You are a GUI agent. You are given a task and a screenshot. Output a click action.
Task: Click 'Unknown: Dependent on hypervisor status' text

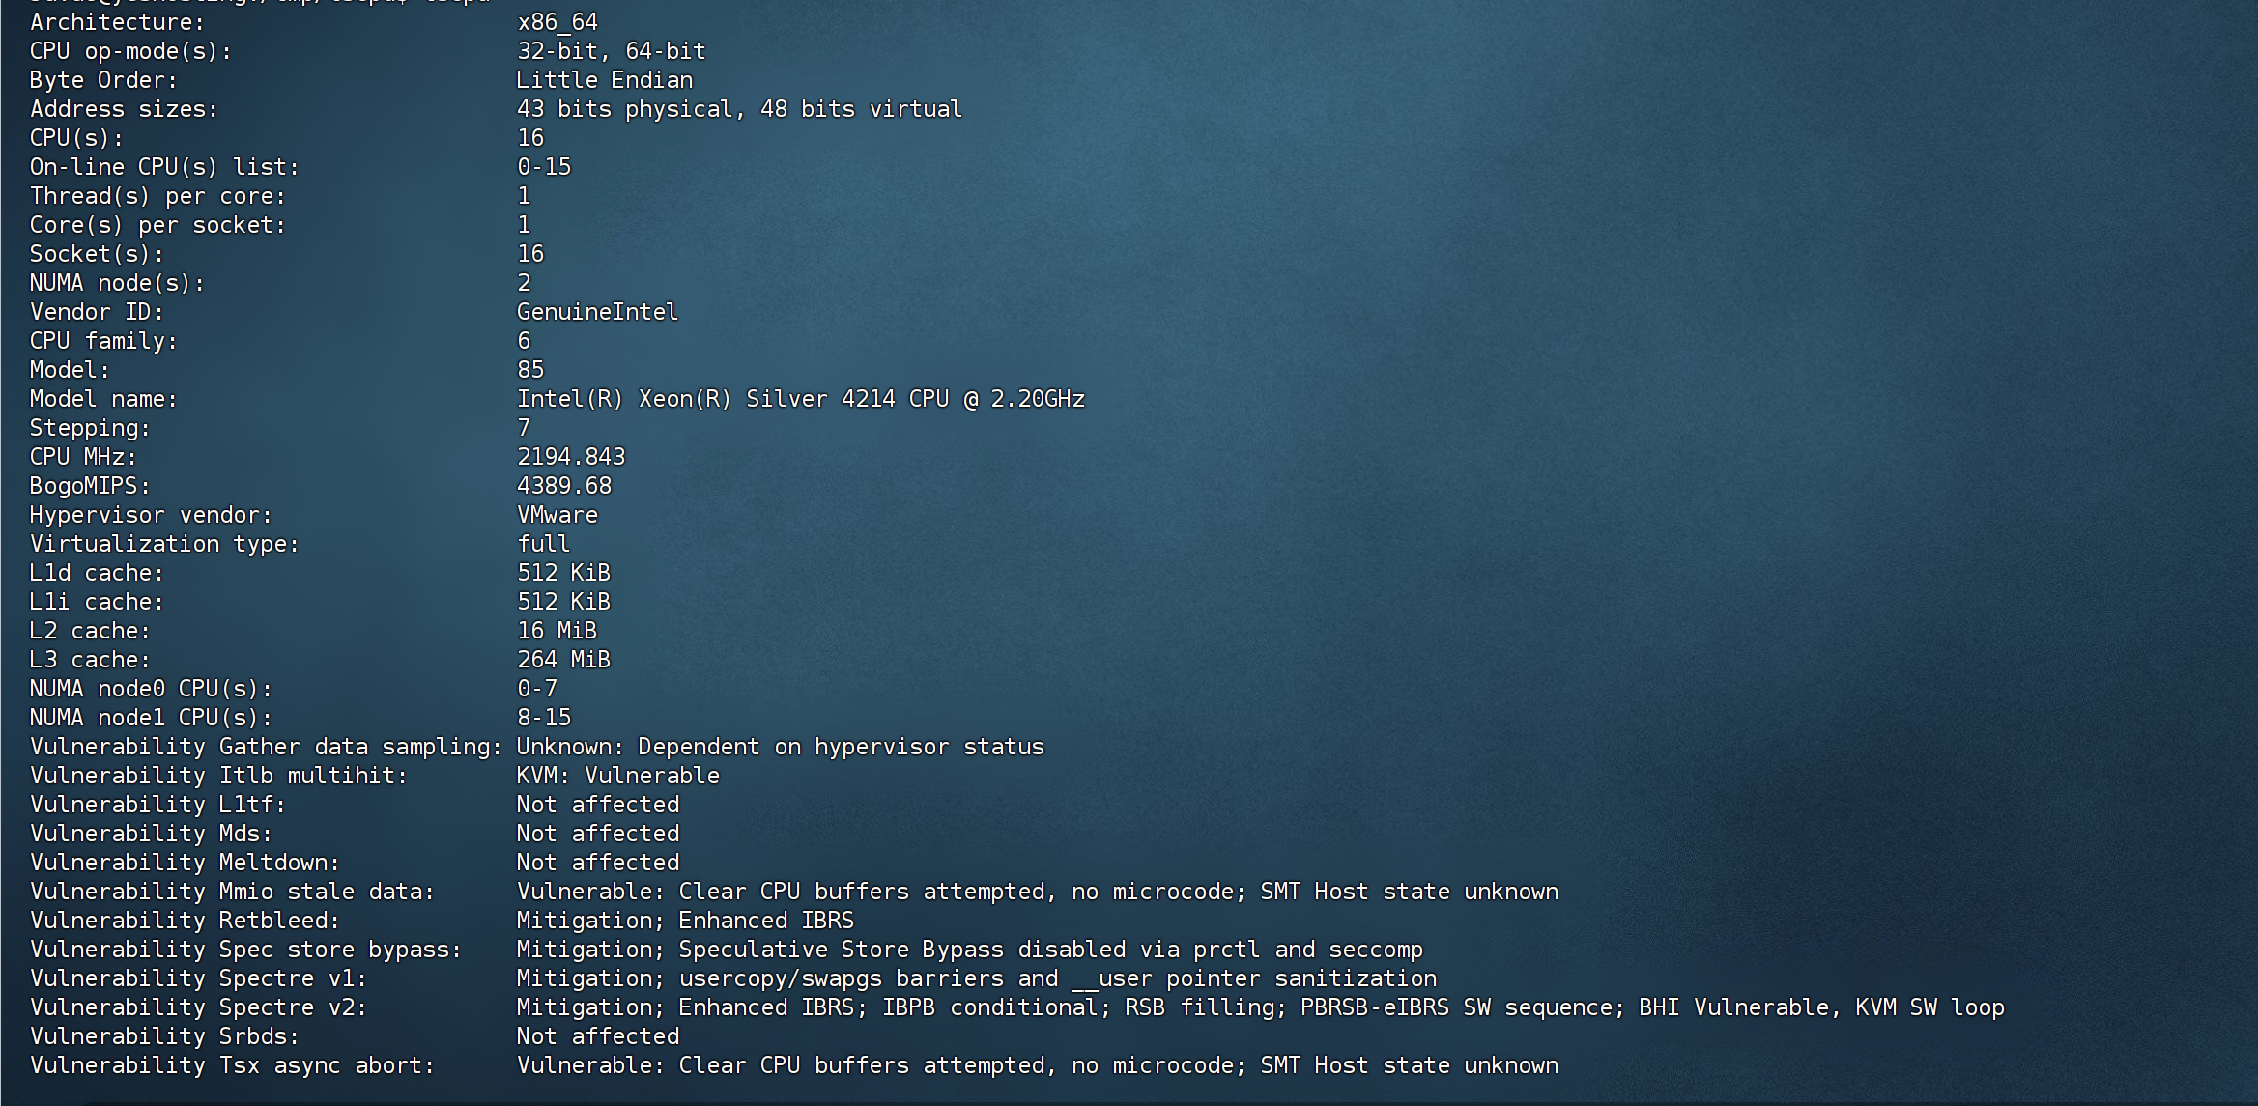[x=780, y=747]
